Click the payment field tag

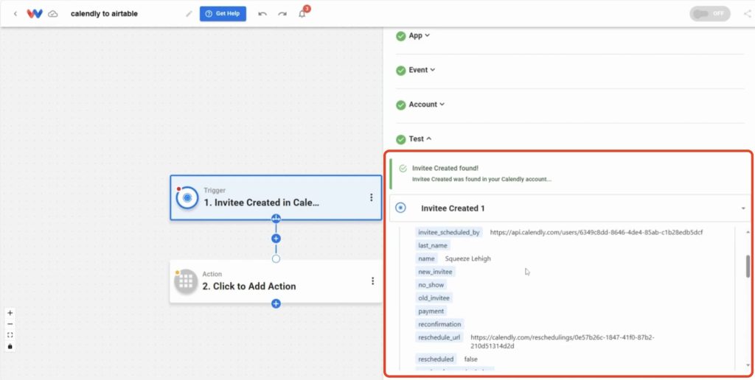pyautogui.click(x=431, y=312)
